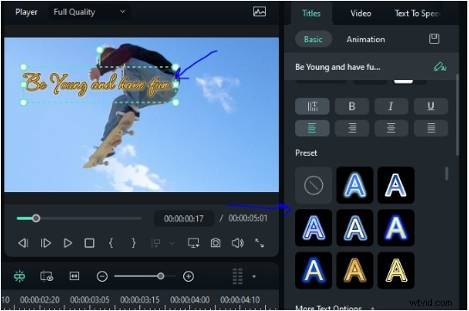Zoom in the timeline with plus

(x=188, y=277)
